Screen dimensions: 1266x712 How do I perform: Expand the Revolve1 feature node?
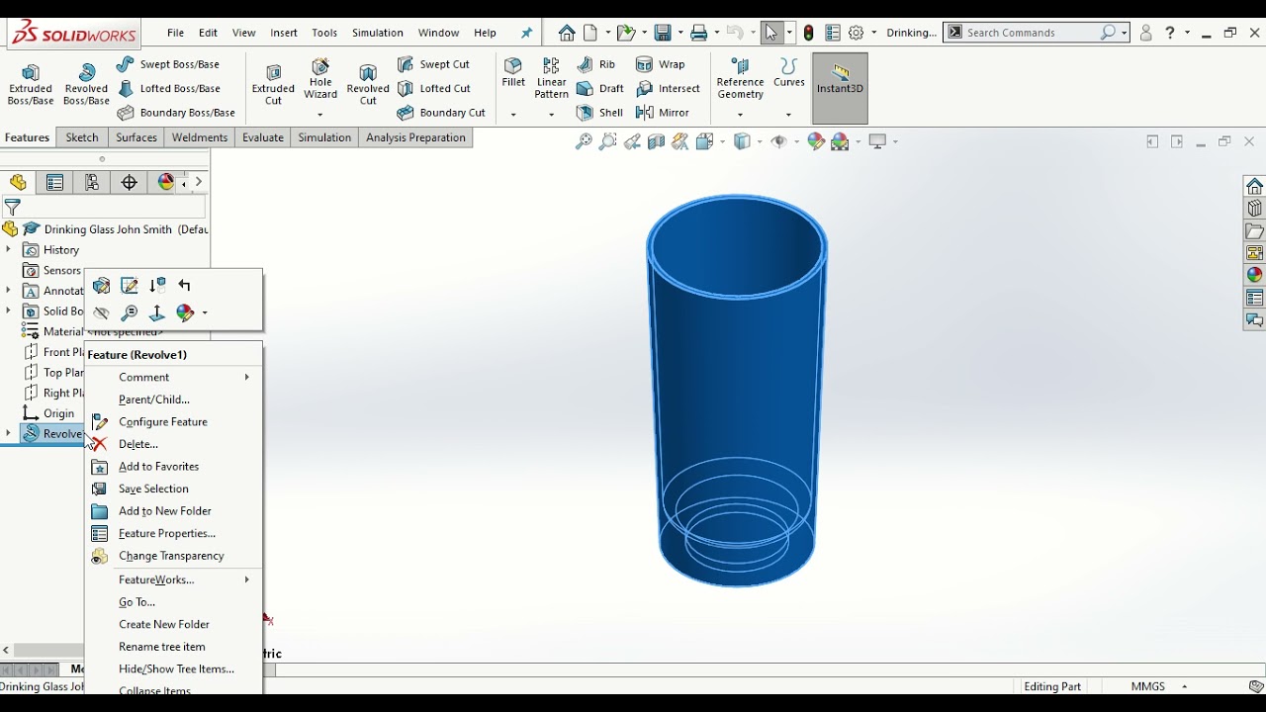(x=9, y=433)
